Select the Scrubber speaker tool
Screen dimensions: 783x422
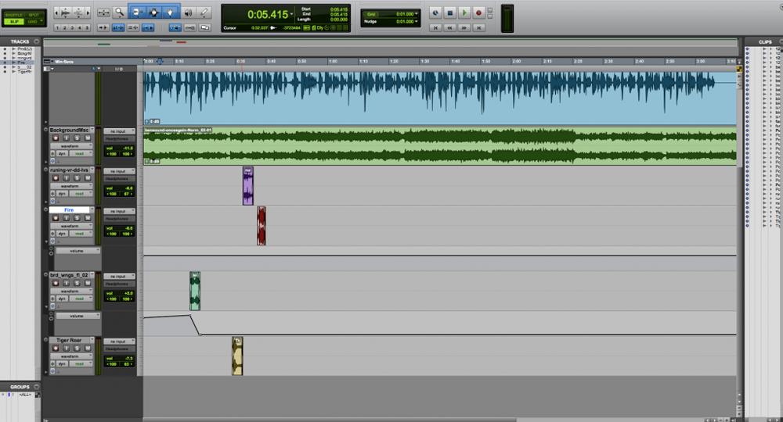coord(188,13)
